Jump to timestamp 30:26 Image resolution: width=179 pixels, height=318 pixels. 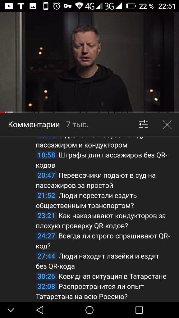coord(46,276)
